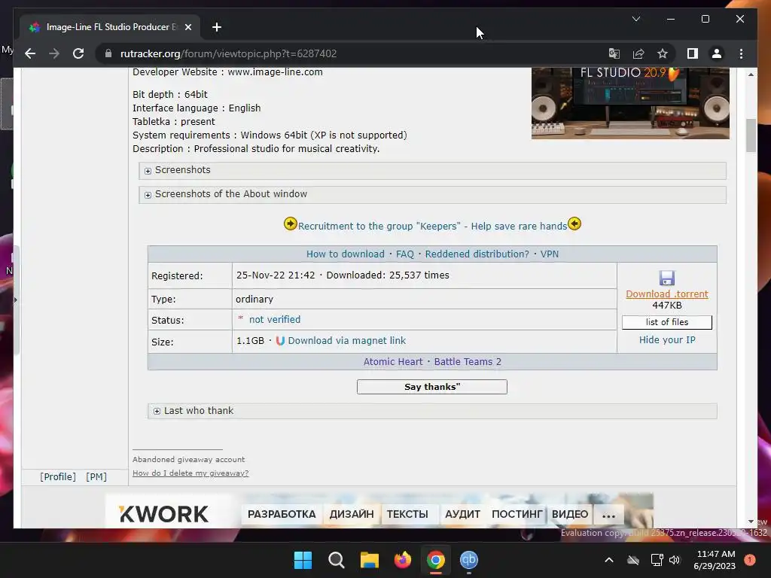Viewport: 771px width, 578px height.
Task: Open How to download link
Action: pos(345,254)
